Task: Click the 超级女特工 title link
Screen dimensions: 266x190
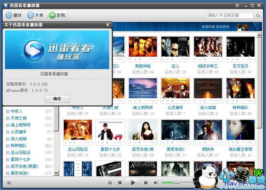Action: 208,66
